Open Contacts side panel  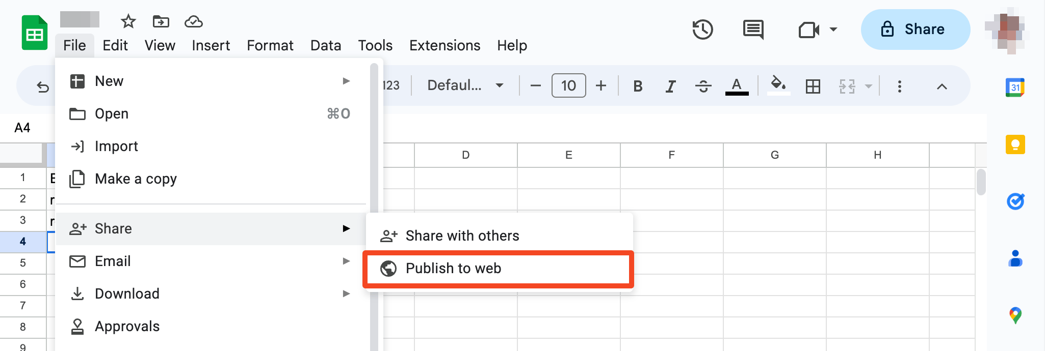(1015, 258)
